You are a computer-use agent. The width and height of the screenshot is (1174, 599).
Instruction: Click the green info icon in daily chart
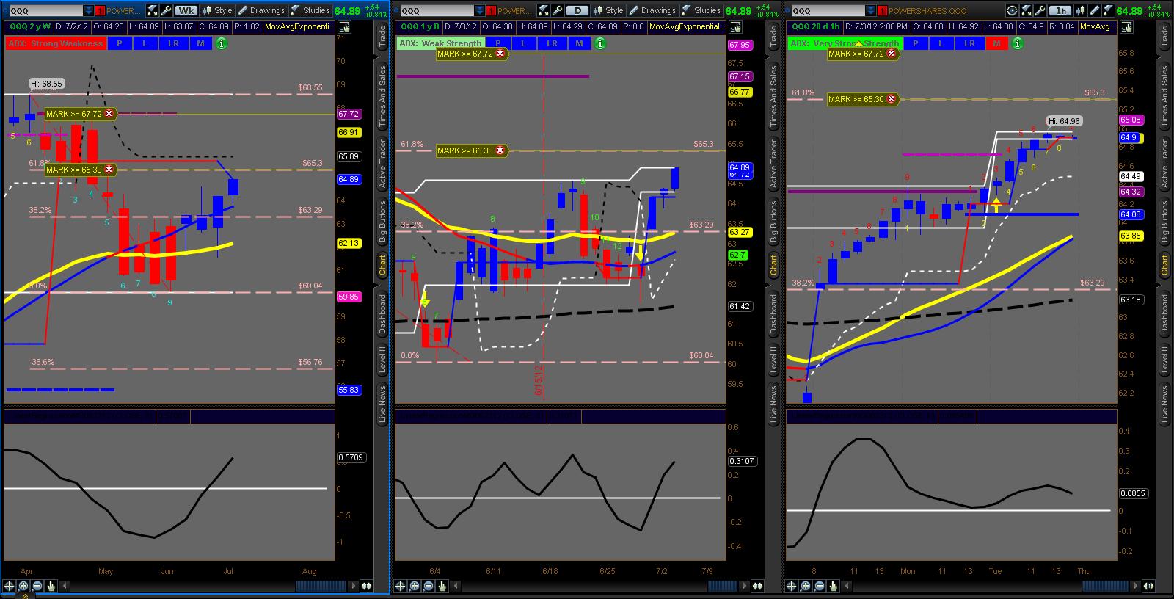(600, 43)
